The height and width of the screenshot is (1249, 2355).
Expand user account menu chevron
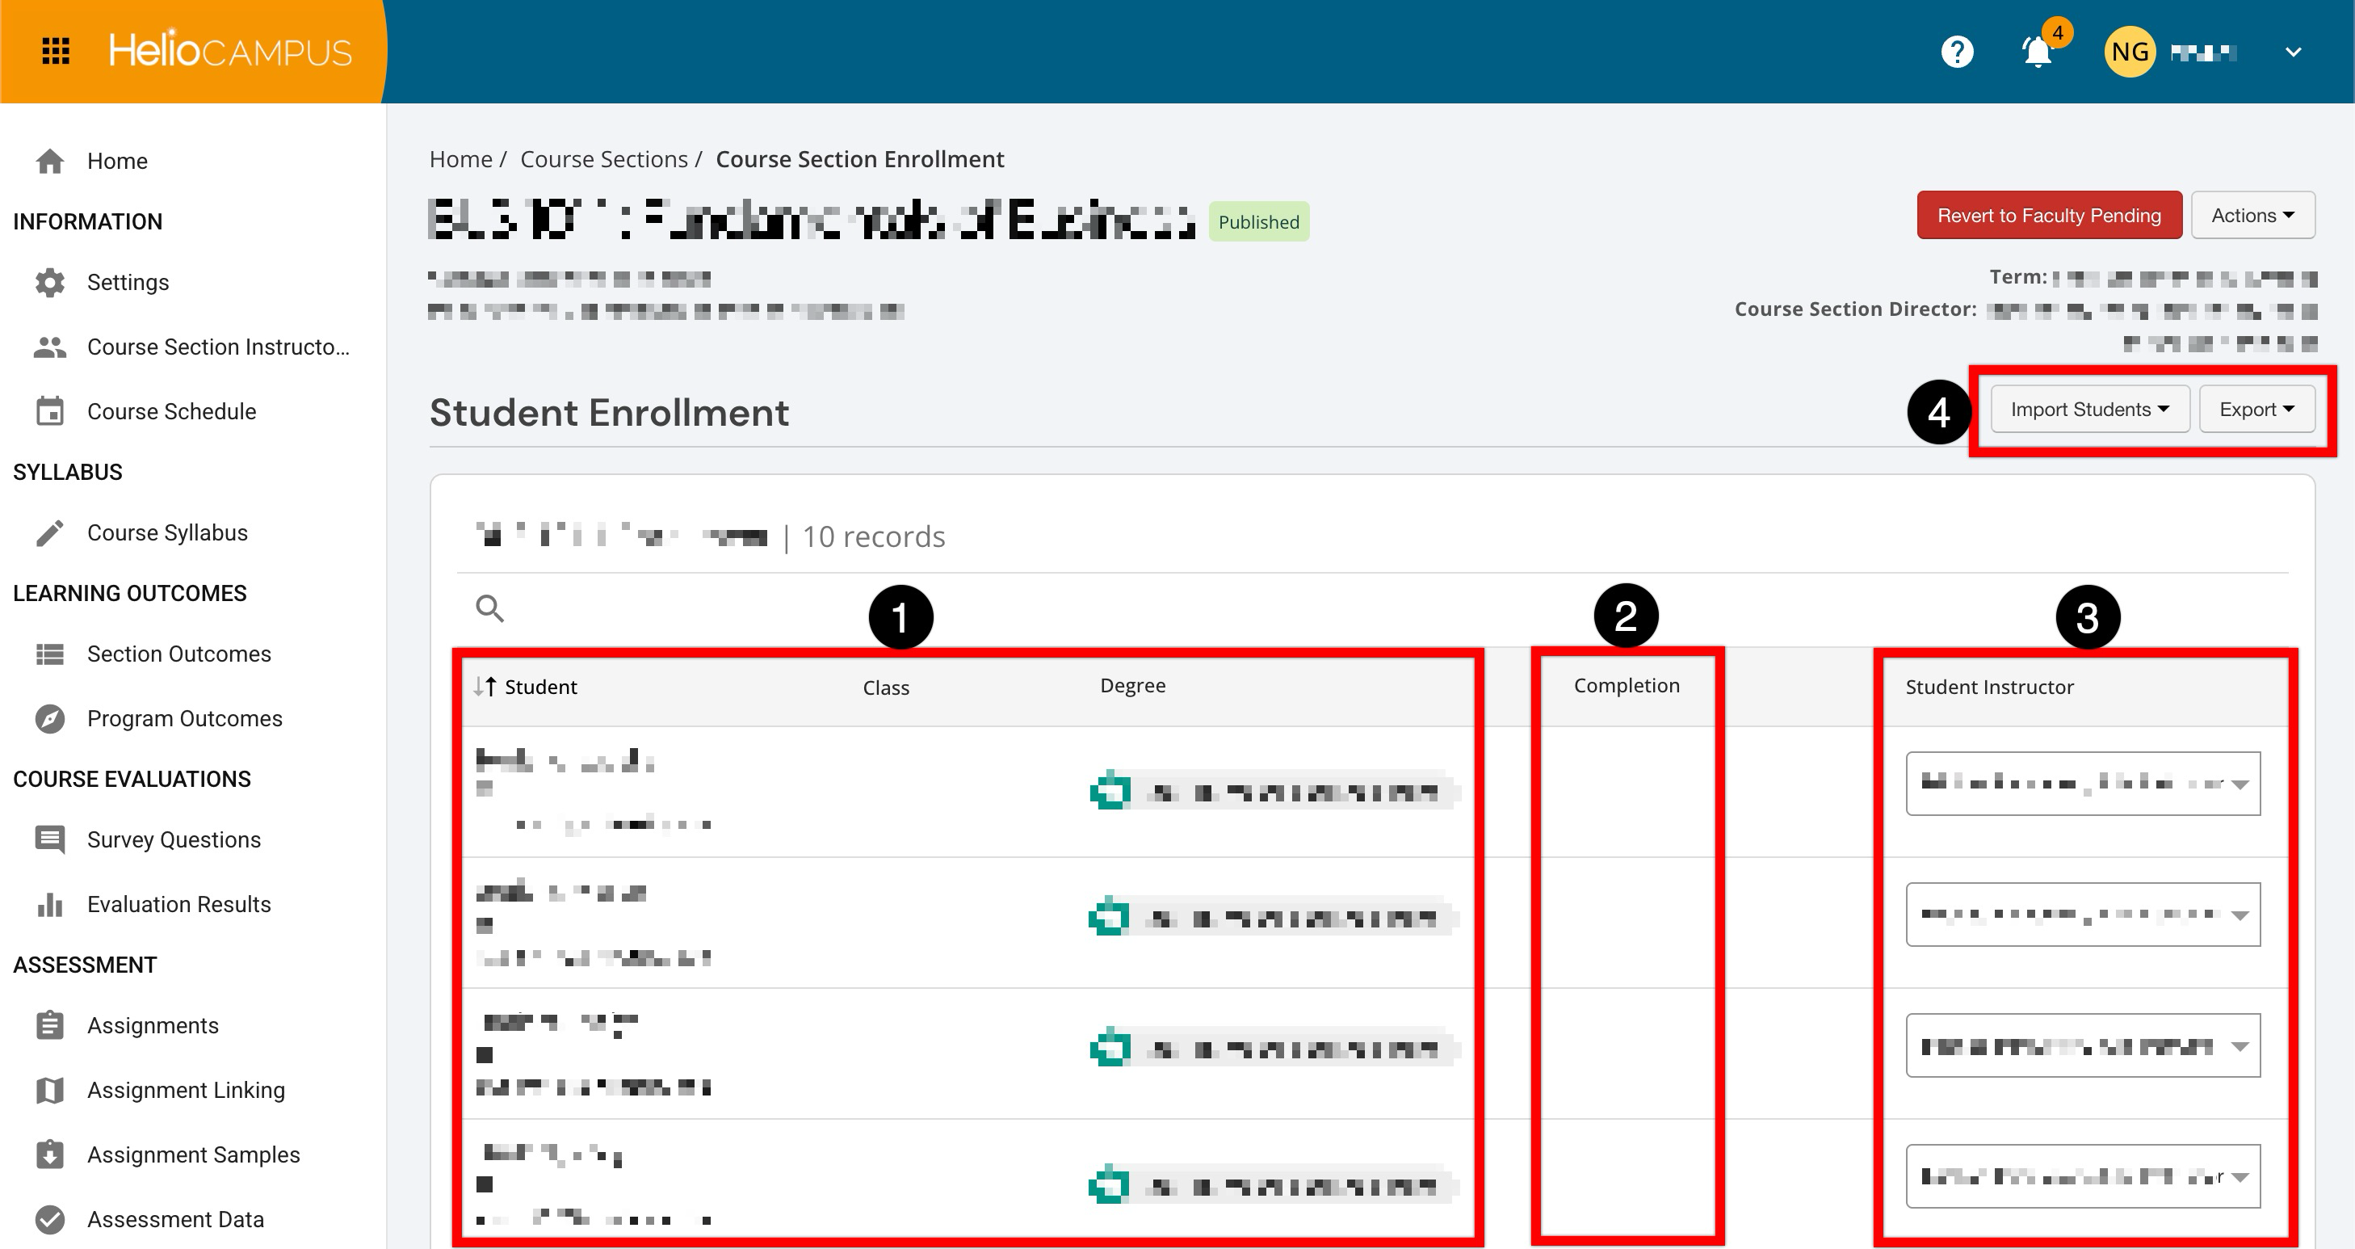point(2293,53)
